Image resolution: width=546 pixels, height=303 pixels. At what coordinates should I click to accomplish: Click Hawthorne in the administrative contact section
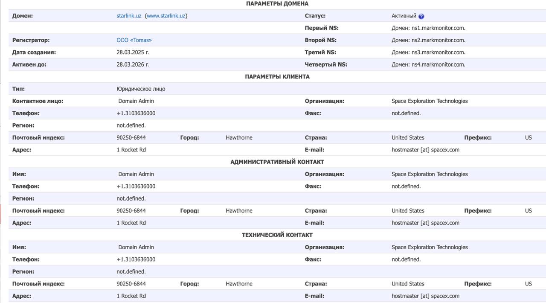[239, 211]
